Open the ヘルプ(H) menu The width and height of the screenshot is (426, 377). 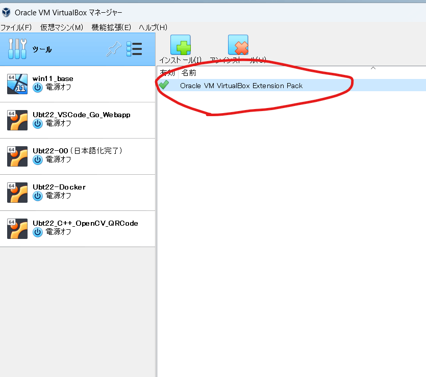click(153, 28)
